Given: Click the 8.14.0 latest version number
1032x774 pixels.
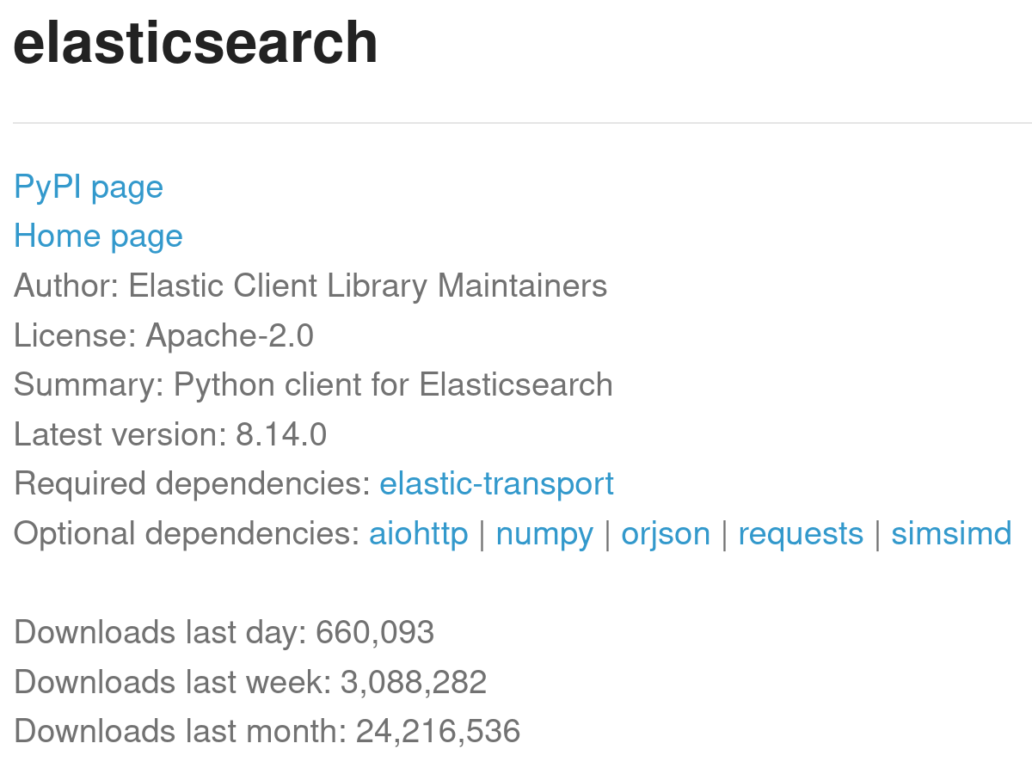Looking at the screenshot, I should (281, 434).
